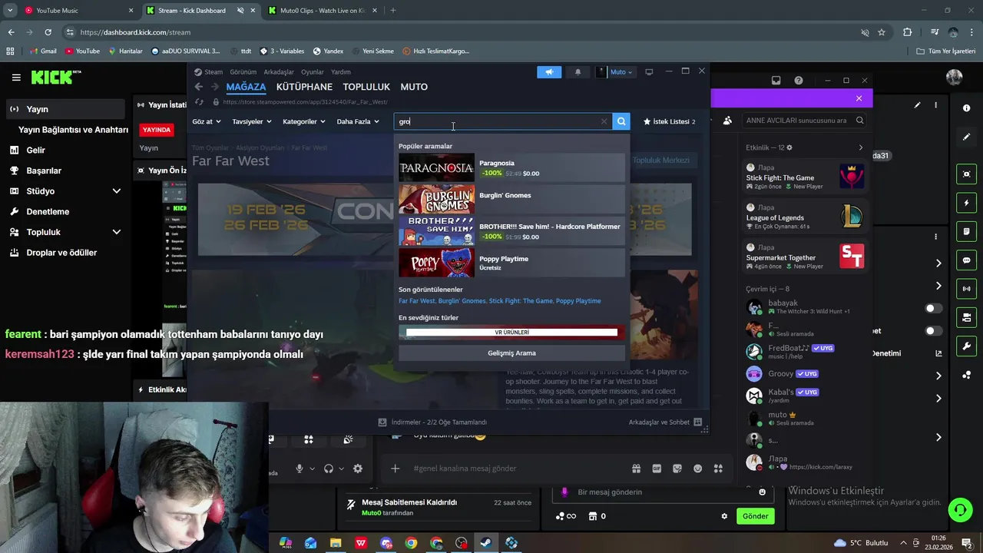Click Kick chat bubble icon in right sidebar

click(967, 260)
